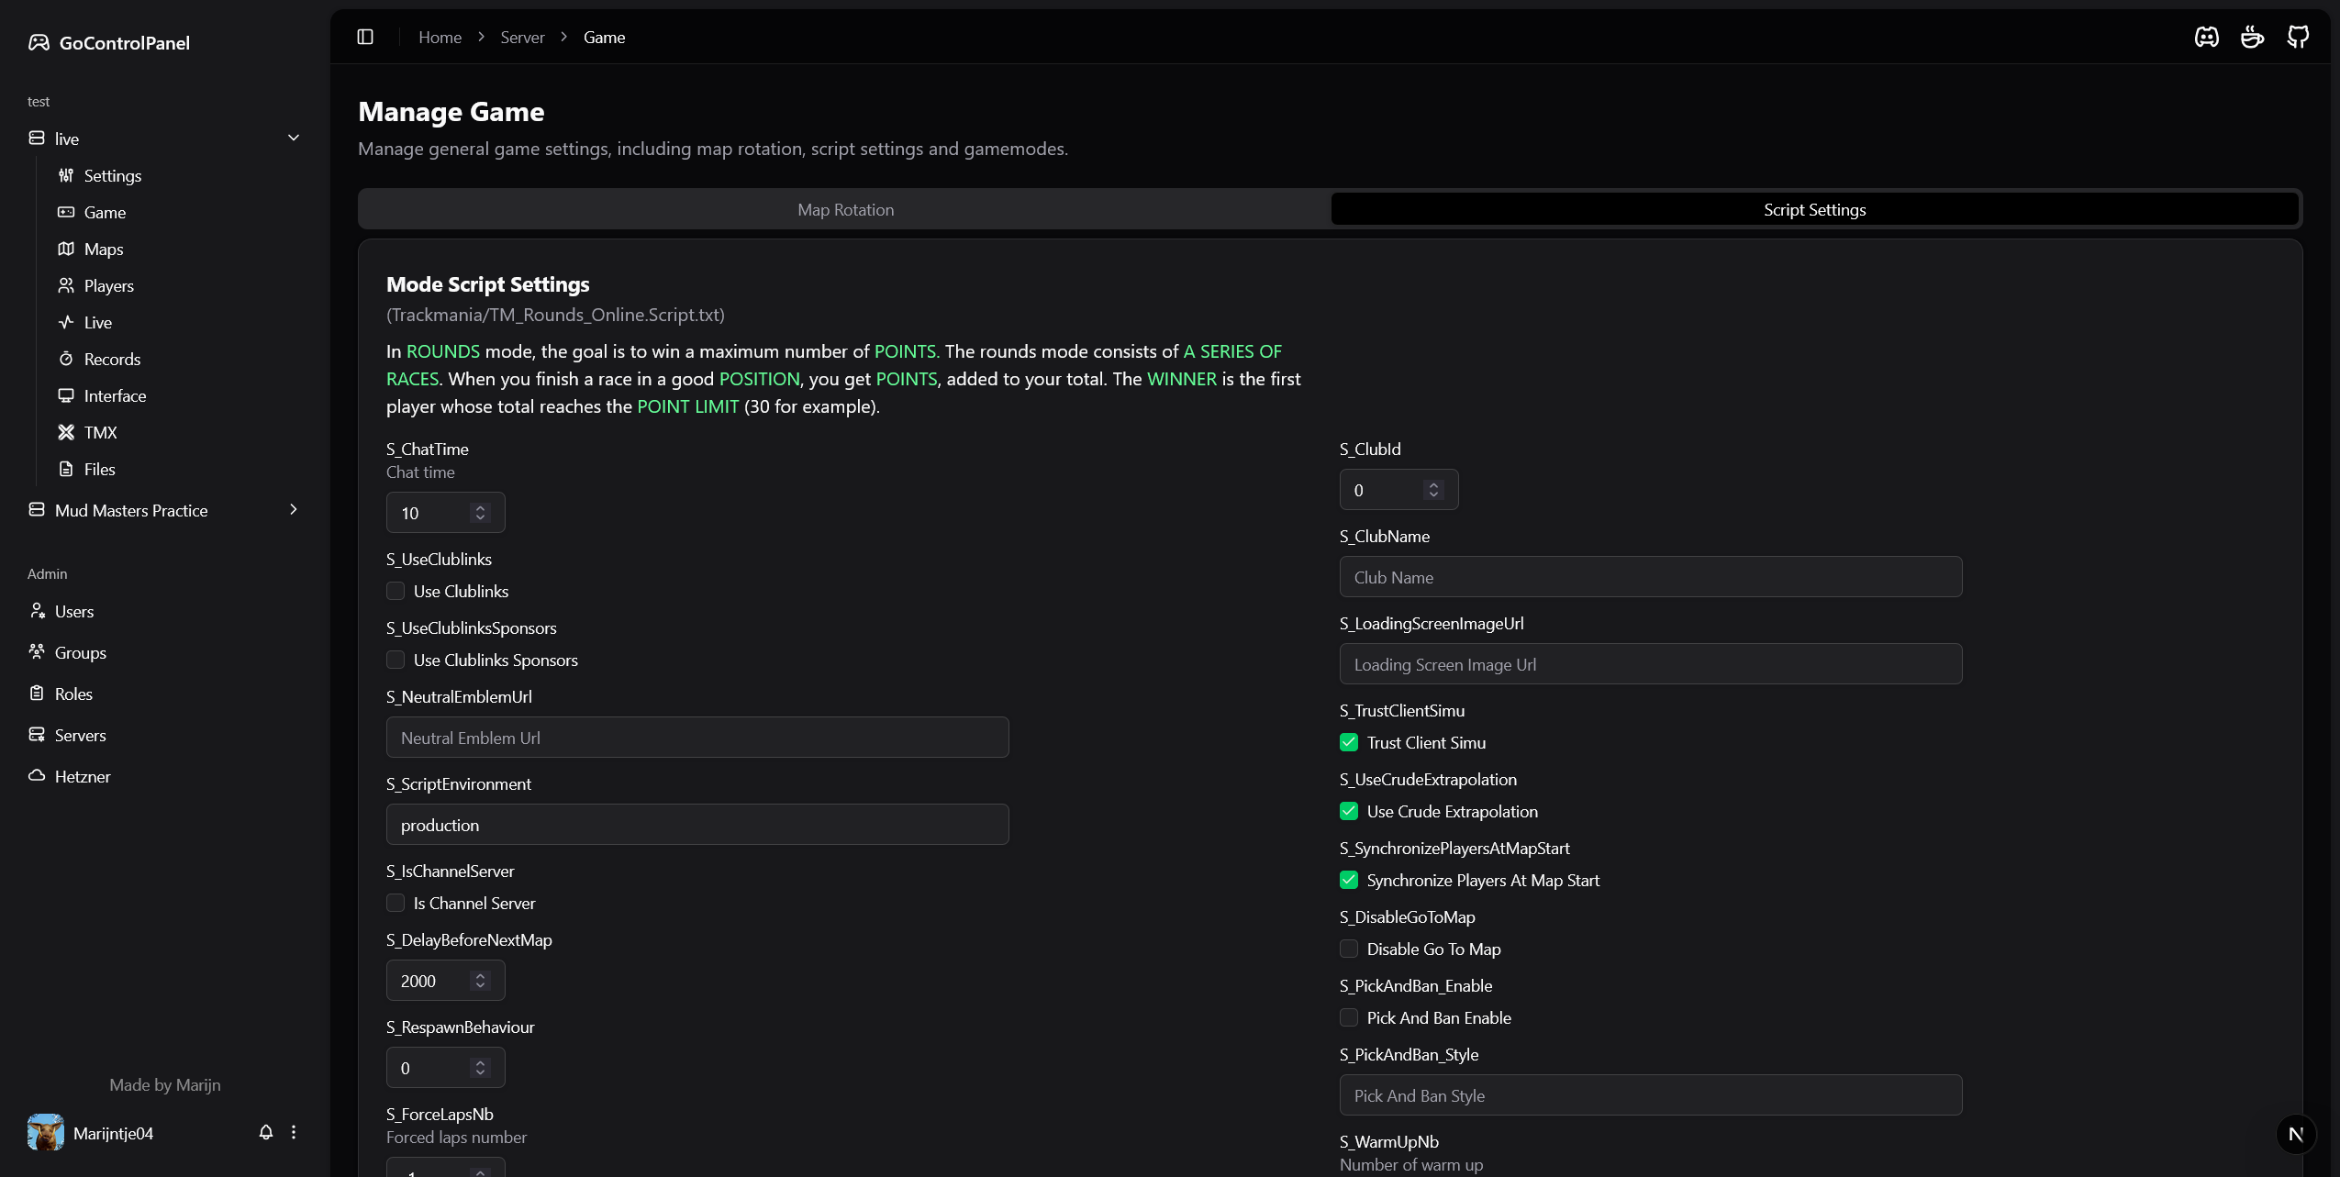This screenshot has width=2340, height=1177.
Task: Click the notification bell icon
Action: pos(266,1132)
